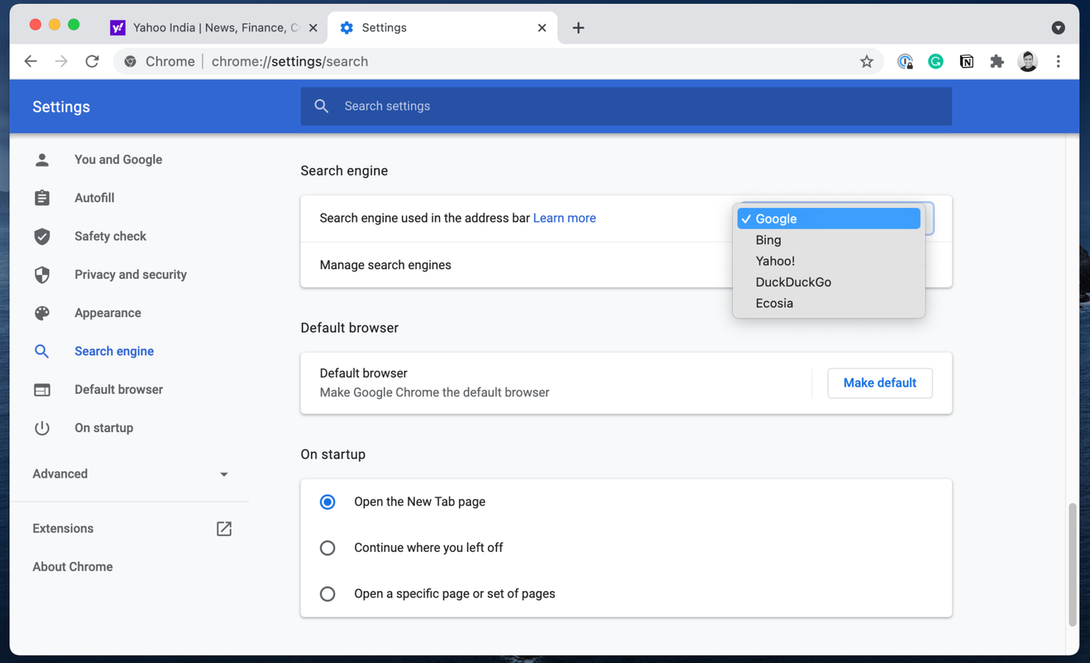Open the Extensions puzzle piece menu
This screenshot has height=663, width=1090.
coord(997,61)
